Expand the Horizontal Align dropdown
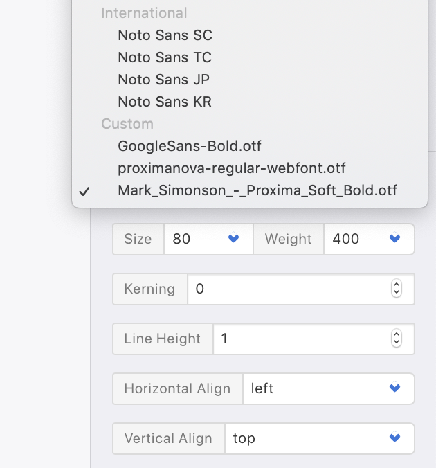 click(x=395, y=388)
